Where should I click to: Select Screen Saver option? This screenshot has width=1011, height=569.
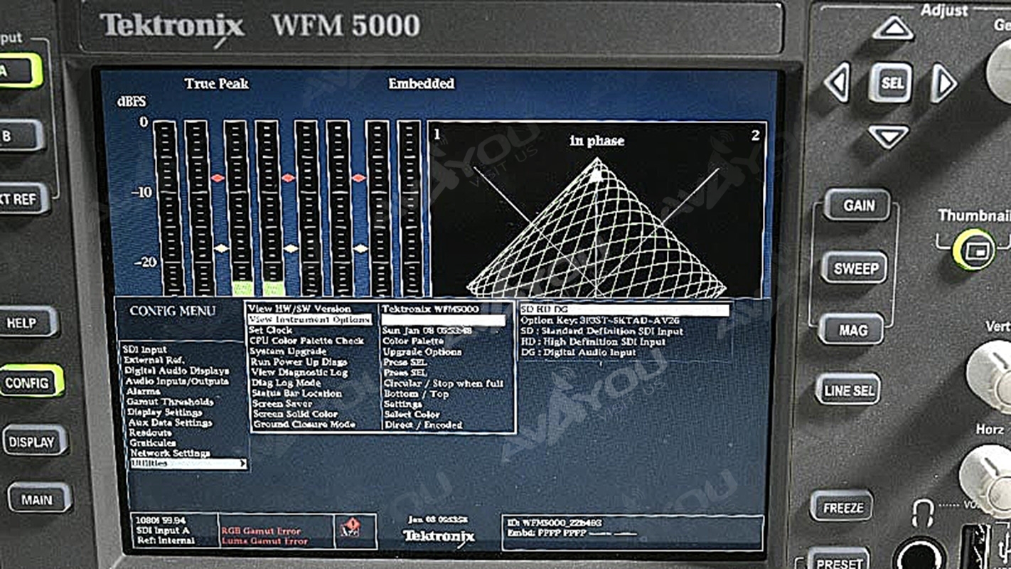click(282, 404)
